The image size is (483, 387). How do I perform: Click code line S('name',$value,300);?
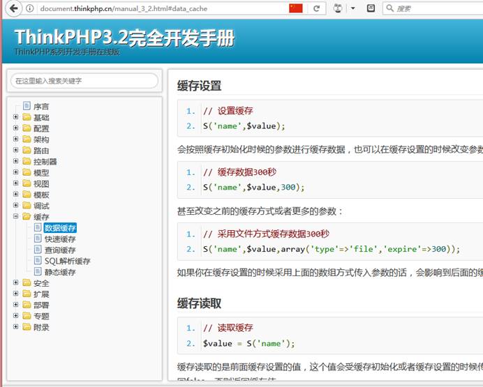[x=253, y=187]
